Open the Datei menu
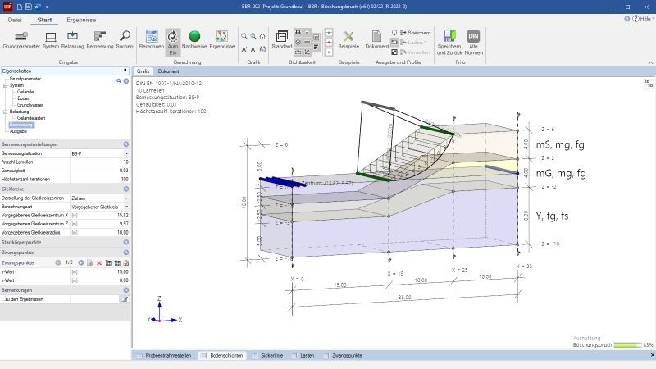Viewport: 656px width, 369px height. pyautogui.click(x=15, y=20)
